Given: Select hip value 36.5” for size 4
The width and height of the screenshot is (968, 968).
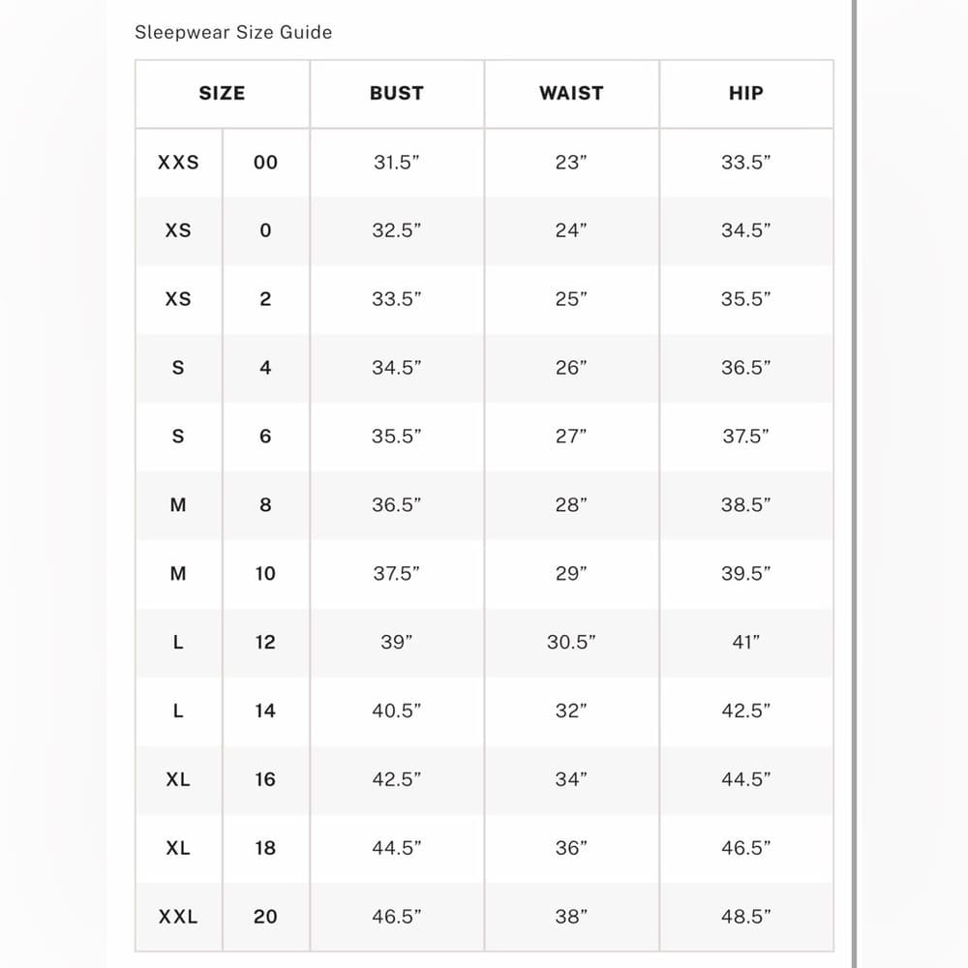Looking at the screenshot, I should click(x=745, y=367).
